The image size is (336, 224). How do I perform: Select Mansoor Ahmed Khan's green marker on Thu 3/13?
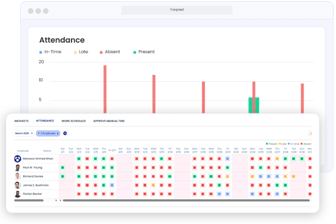click(161, 159)
